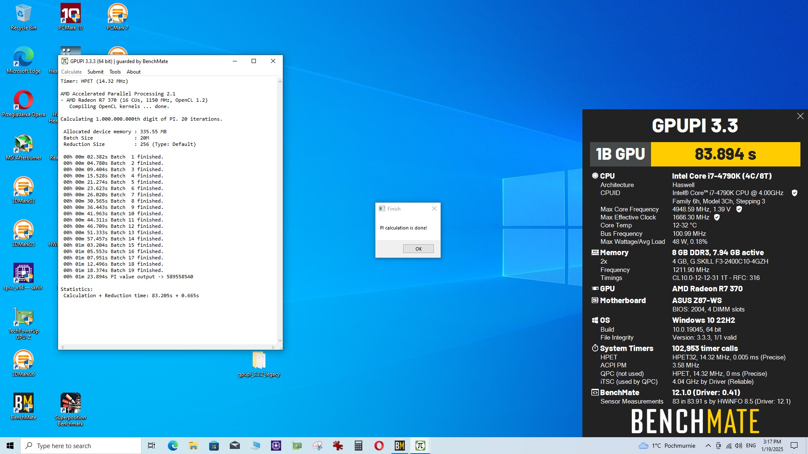Open the Tools menu in GPUPI
The height and width of the screenshot is (454, 808).
[115, 72]
